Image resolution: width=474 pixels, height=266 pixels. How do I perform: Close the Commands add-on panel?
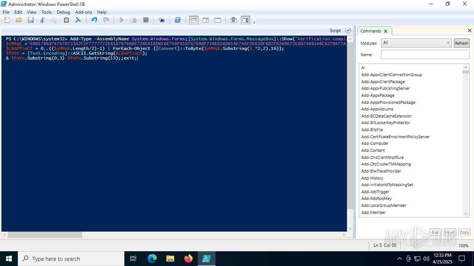[470, 31]
